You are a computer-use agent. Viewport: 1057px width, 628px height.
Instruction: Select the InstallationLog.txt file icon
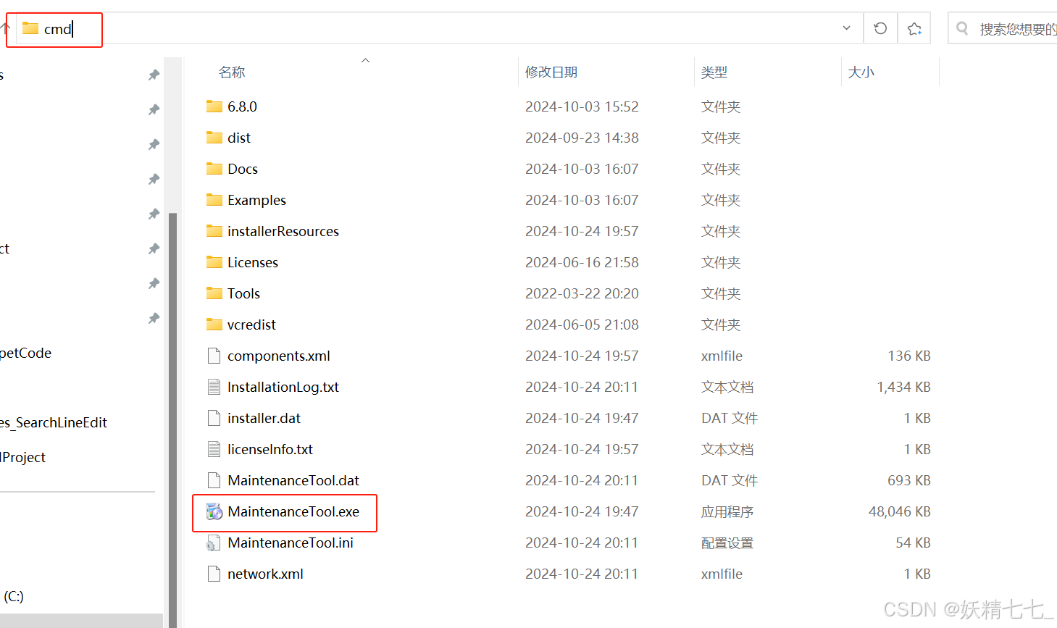214,387
